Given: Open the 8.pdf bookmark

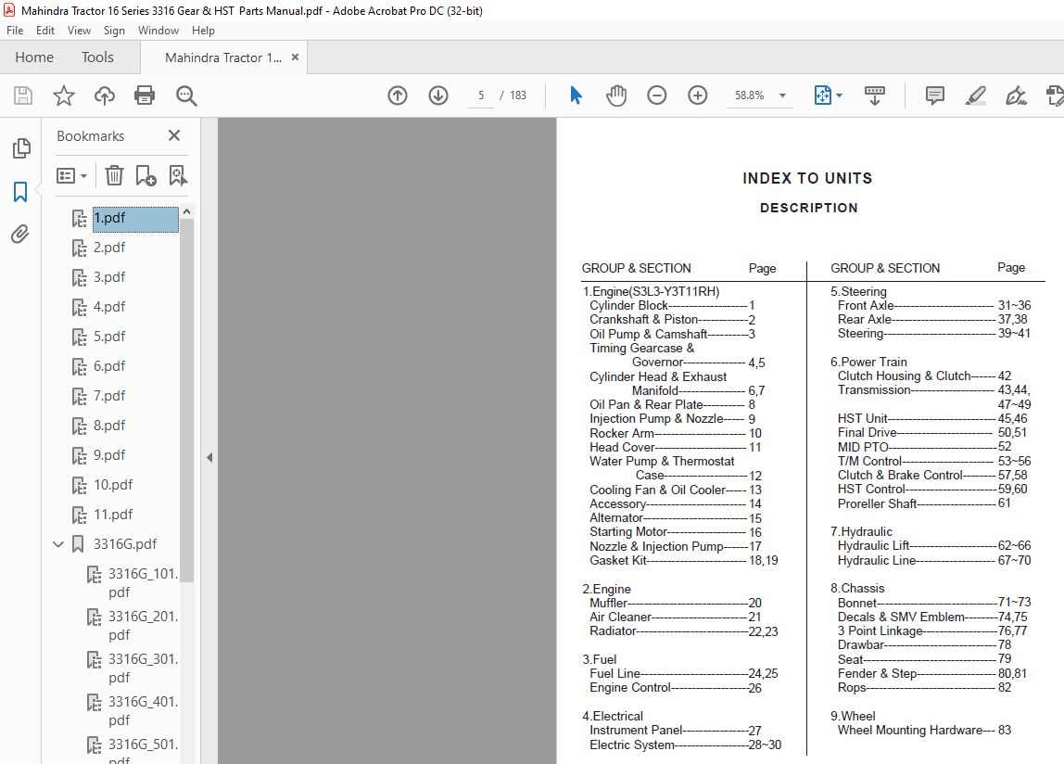Looking at the screenshot, I should (x=109, y=426).
